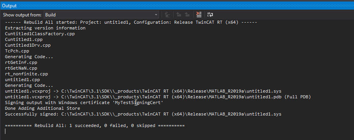This screenshot has width=354, height=140.
Task: Click the Clear All output icon
Action: tap(199, 15)
